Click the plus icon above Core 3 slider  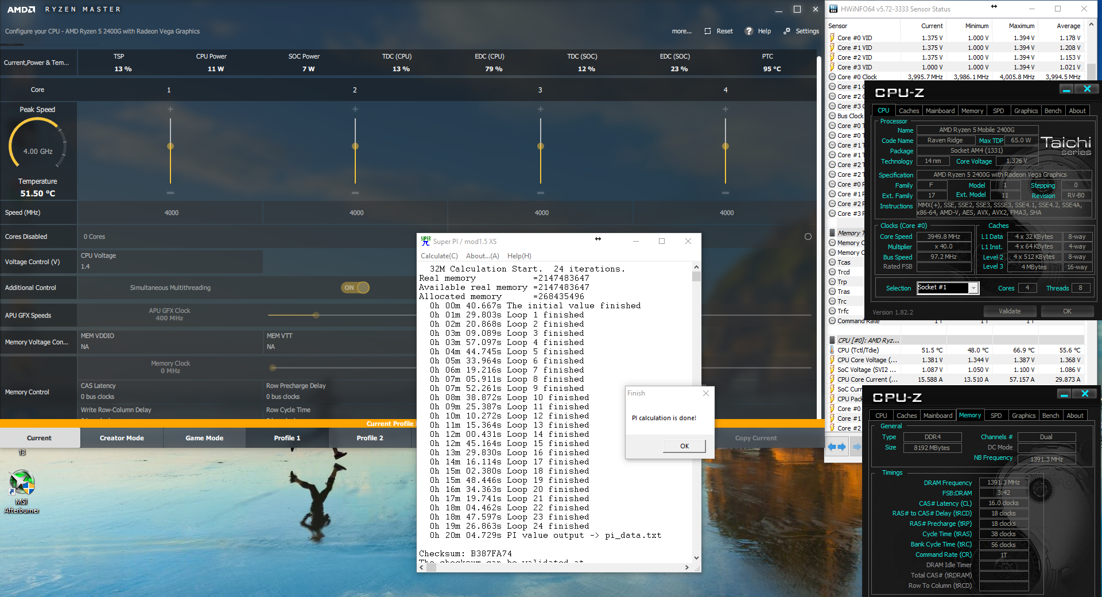point(540,109)
